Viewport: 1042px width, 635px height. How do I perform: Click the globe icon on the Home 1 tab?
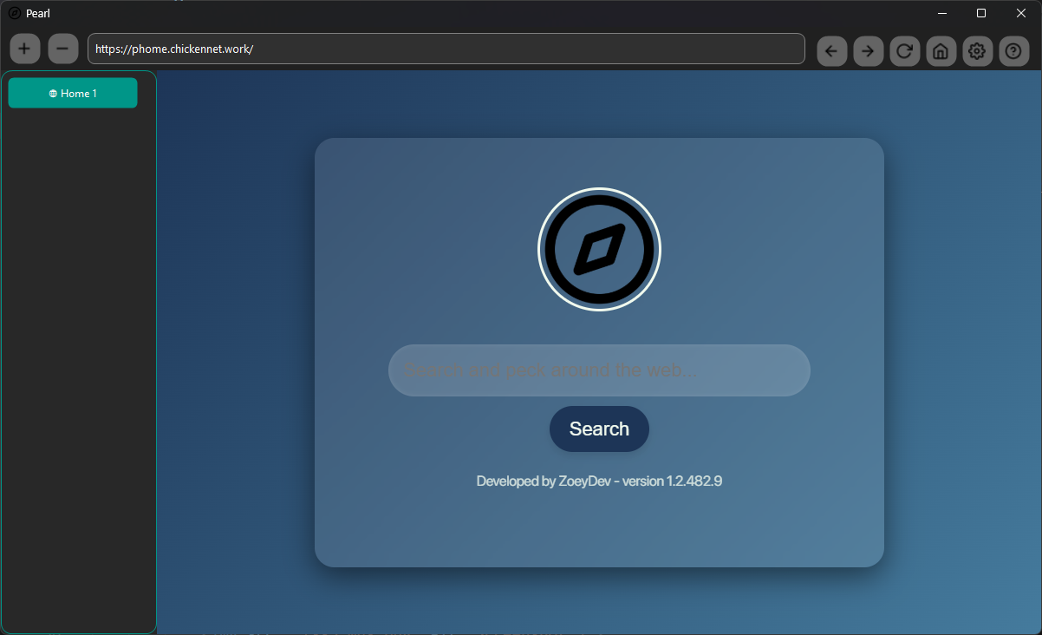tap(51, 93)
